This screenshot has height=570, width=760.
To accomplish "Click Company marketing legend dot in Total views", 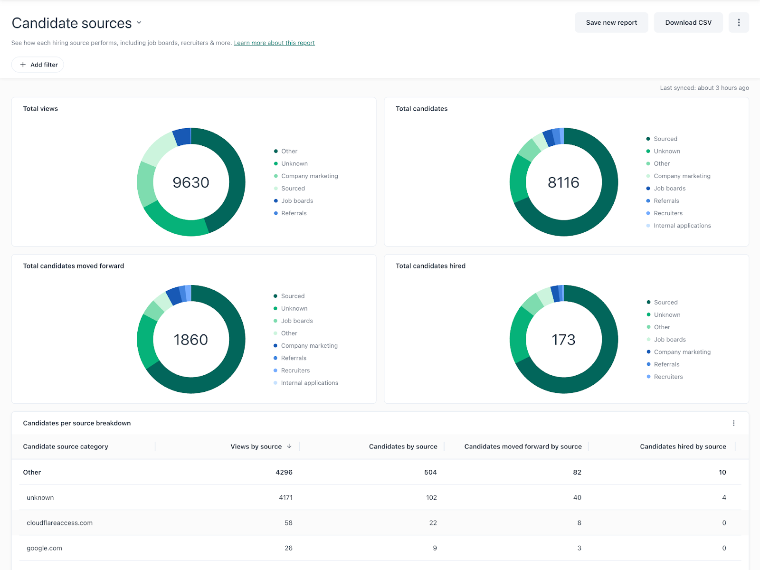I will point(276,176).
